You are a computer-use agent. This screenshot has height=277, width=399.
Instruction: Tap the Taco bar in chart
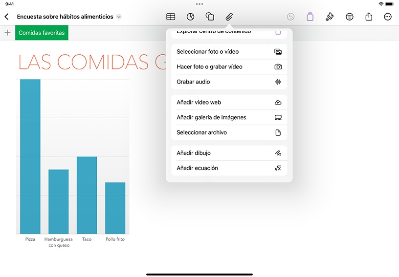click(87, 195)
